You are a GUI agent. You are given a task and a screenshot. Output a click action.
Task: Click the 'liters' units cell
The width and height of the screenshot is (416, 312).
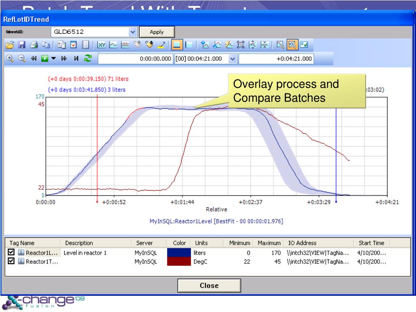point(199,253)
